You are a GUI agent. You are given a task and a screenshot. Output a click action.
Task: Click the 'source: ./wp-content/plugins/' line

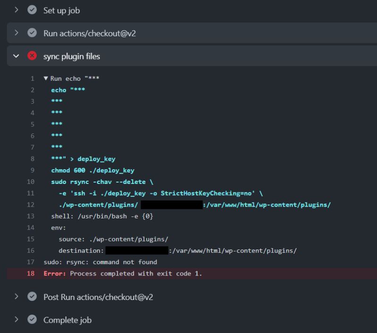(x=113, y=239)
